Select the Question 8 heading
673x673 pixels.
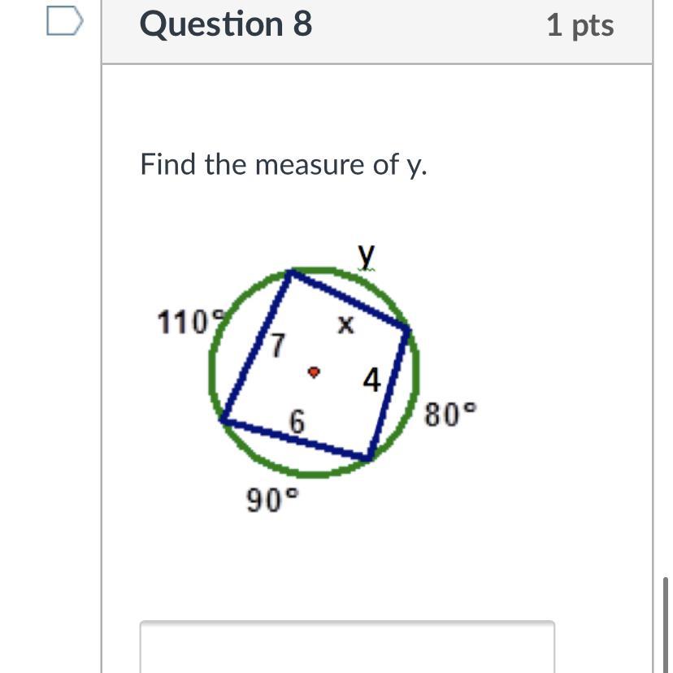pos(226,24)
